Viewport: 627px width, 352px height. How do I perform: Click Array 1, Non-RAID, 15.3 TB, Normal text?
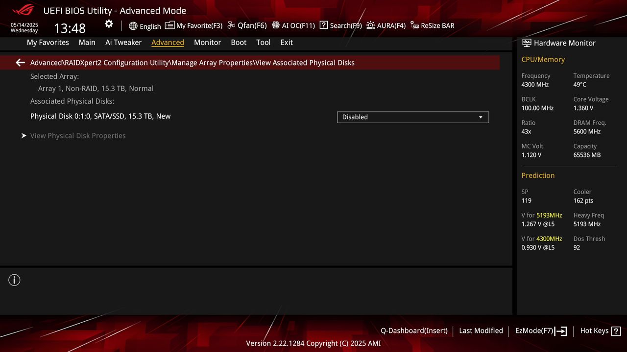point(96,88)
